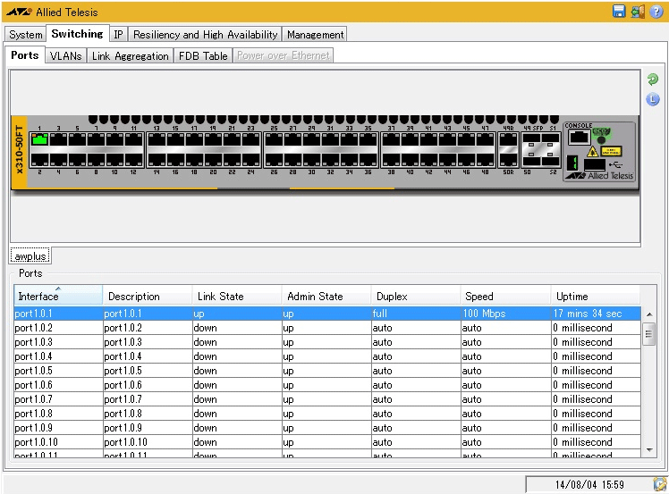Open help via the question mark icon

656,12
